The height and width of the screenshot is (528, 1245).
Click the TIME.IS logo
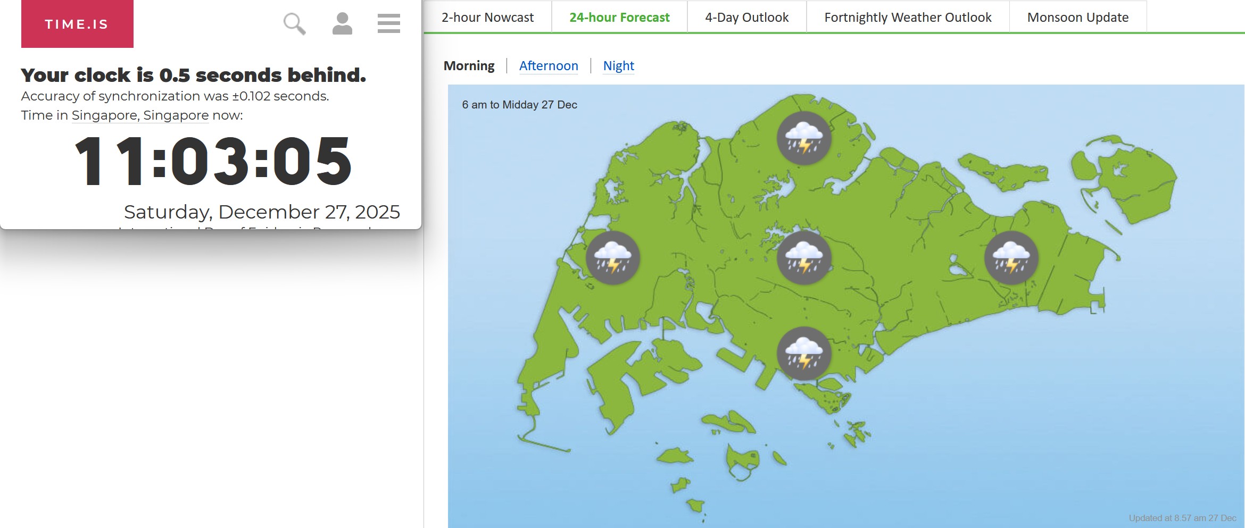click(77, 23)
